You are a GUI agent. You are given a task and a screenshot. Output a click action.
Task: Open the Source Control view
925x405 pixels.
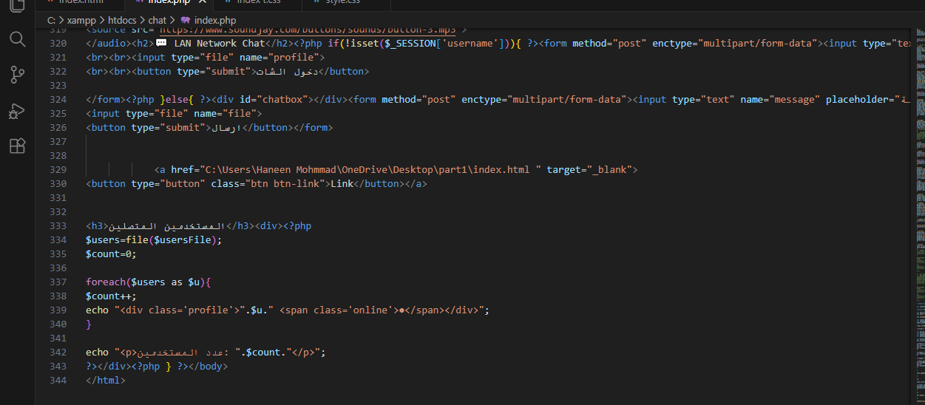click(17, 75)
